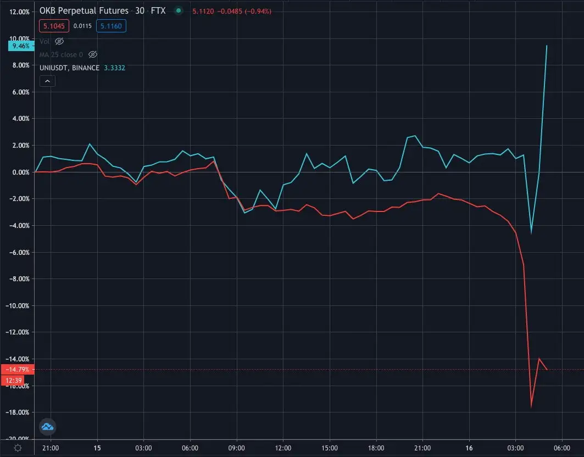Viewport: 584px width, 457px height.
Task: Click the red 5.1045 sell price button
Action: 54,26
